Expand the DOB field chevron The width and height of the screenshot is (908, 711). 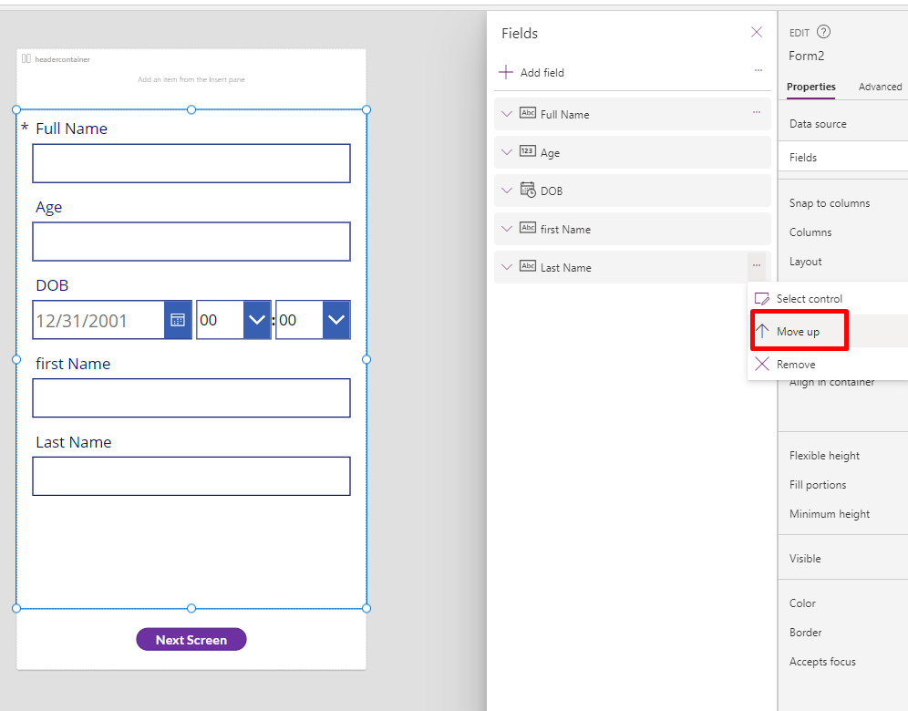(507, 191)
